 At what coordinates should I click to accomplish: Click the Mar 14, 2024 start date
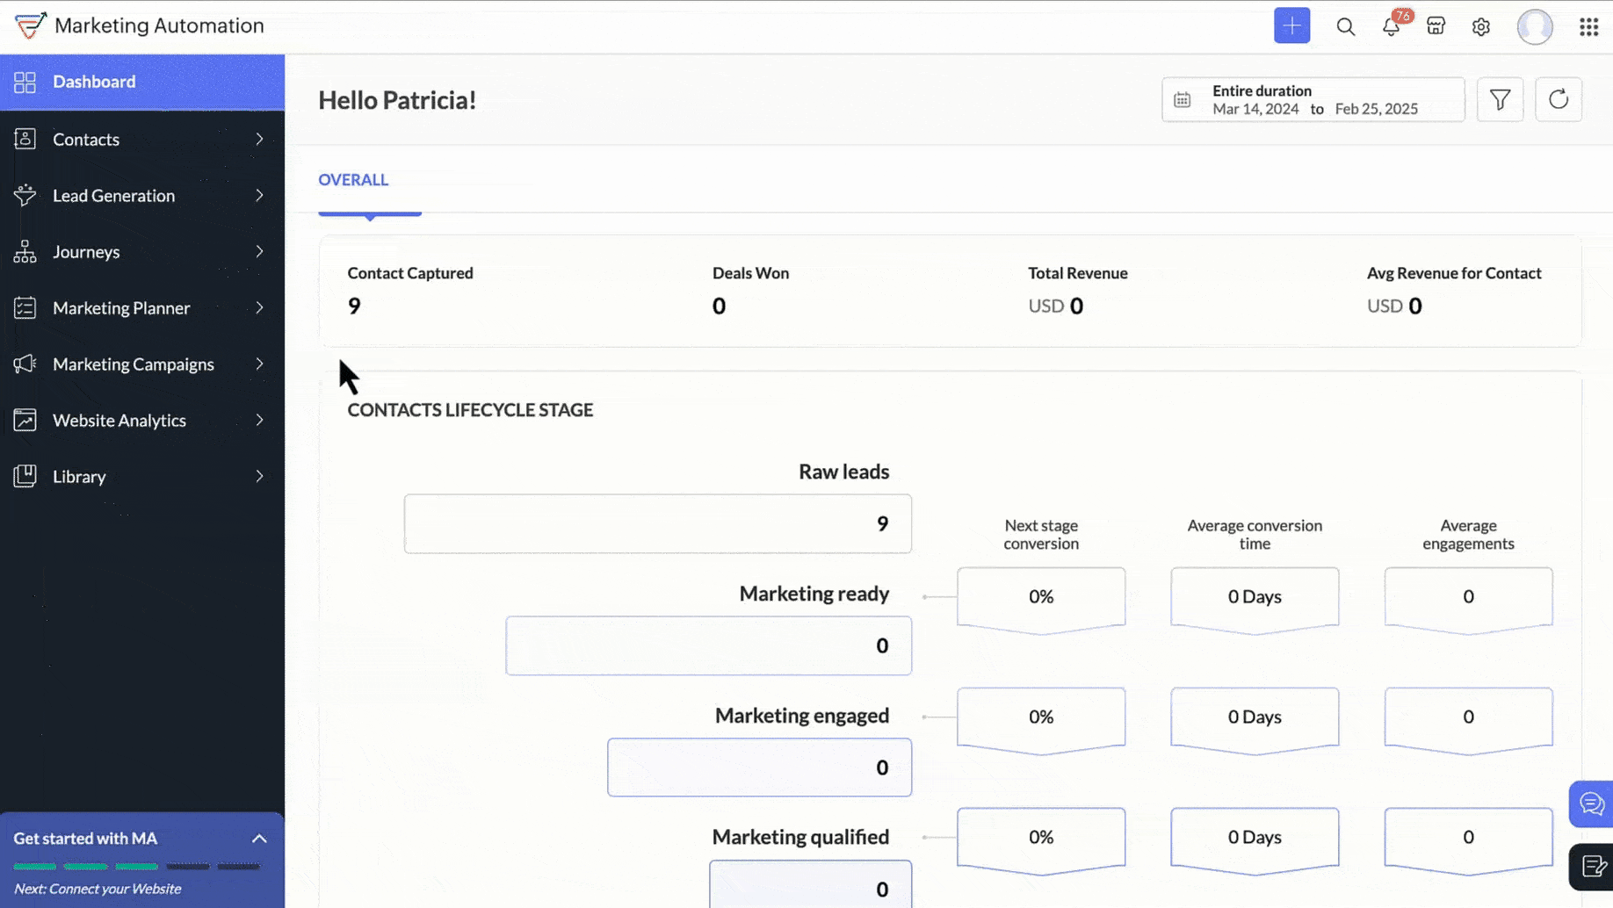(1255, 109)
